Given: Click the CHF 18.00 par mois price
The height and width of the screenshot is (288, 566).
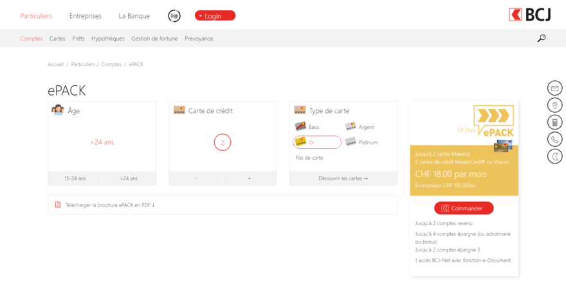Looking at the screenshot, I should pyautogui.click(x=451, y=174).
